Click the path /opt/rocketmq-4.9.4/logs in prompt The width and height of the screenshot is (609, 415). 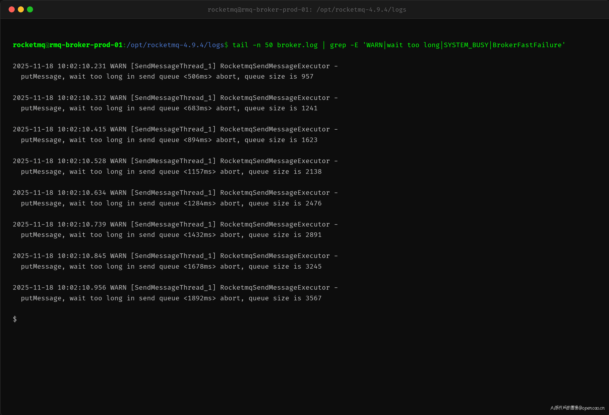point(175,45)
